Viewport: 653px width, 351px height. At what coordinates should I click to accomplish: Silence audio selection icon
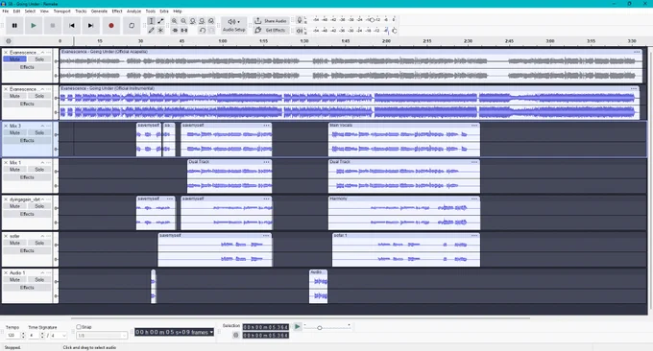click(184, 31)
